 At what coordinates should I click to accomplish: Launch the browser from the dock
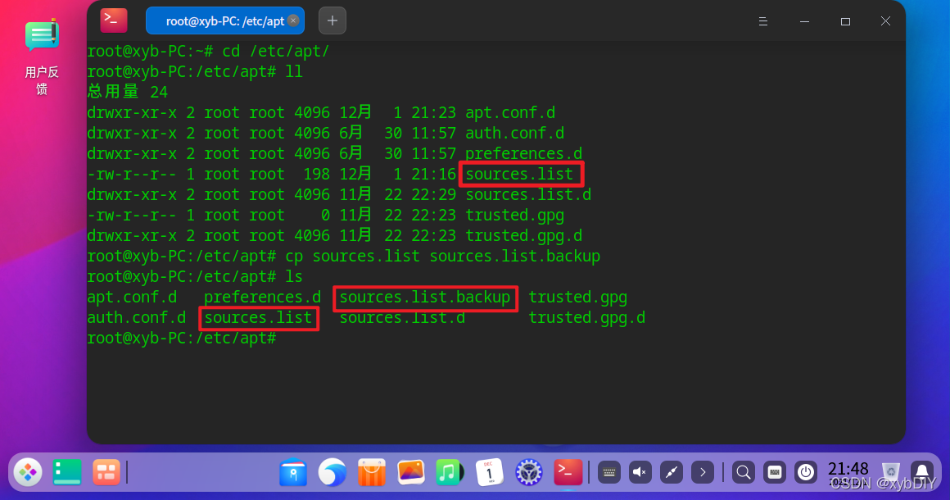(332, 473)
